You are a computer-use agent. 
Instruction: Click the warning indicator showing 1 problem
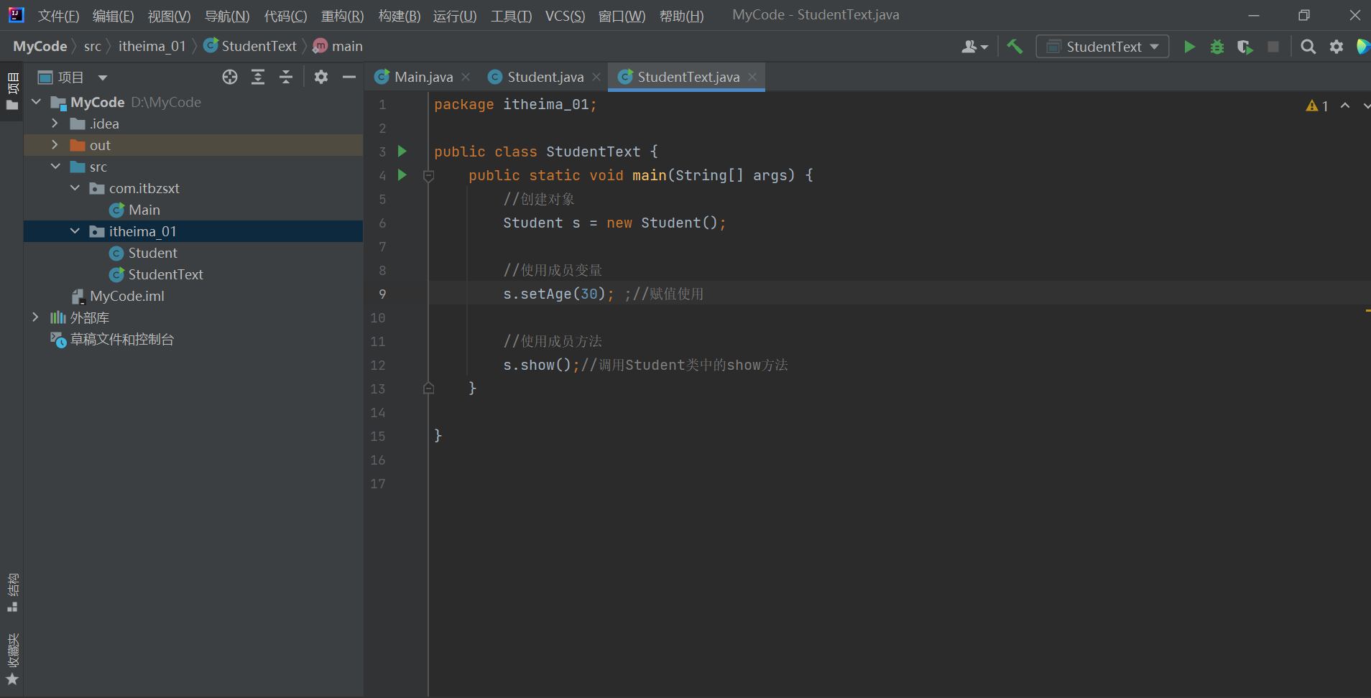1317,106
